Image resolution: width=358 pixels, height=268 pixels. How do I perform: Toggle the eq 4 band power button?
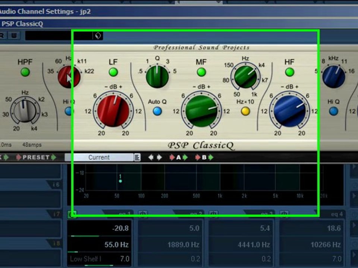click(285, 214)
